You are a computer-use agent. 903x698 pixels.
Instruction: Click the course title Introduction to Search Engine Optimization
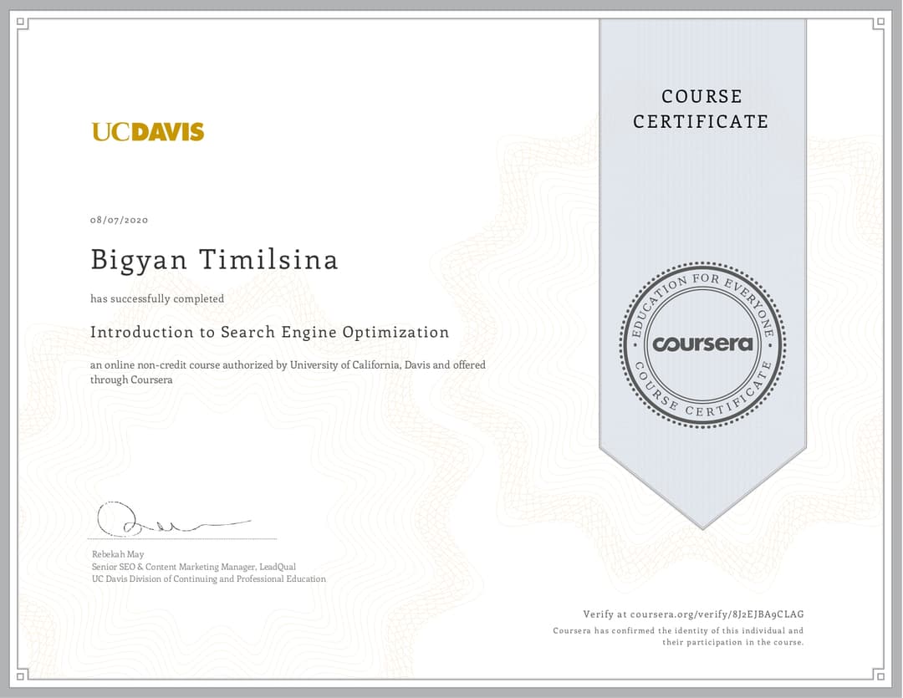coord(269,332)
